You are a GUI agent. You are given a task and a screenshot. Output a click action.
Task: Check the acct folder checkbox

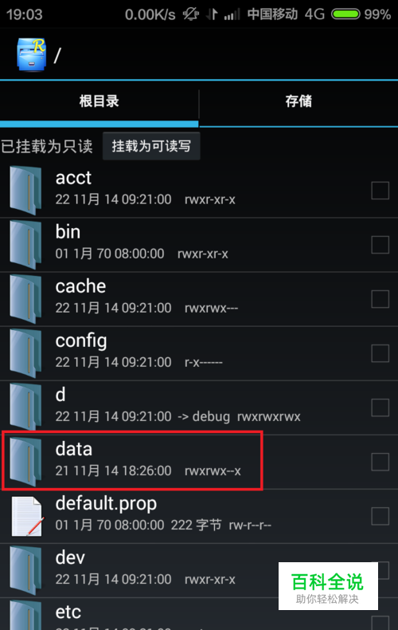380,191
